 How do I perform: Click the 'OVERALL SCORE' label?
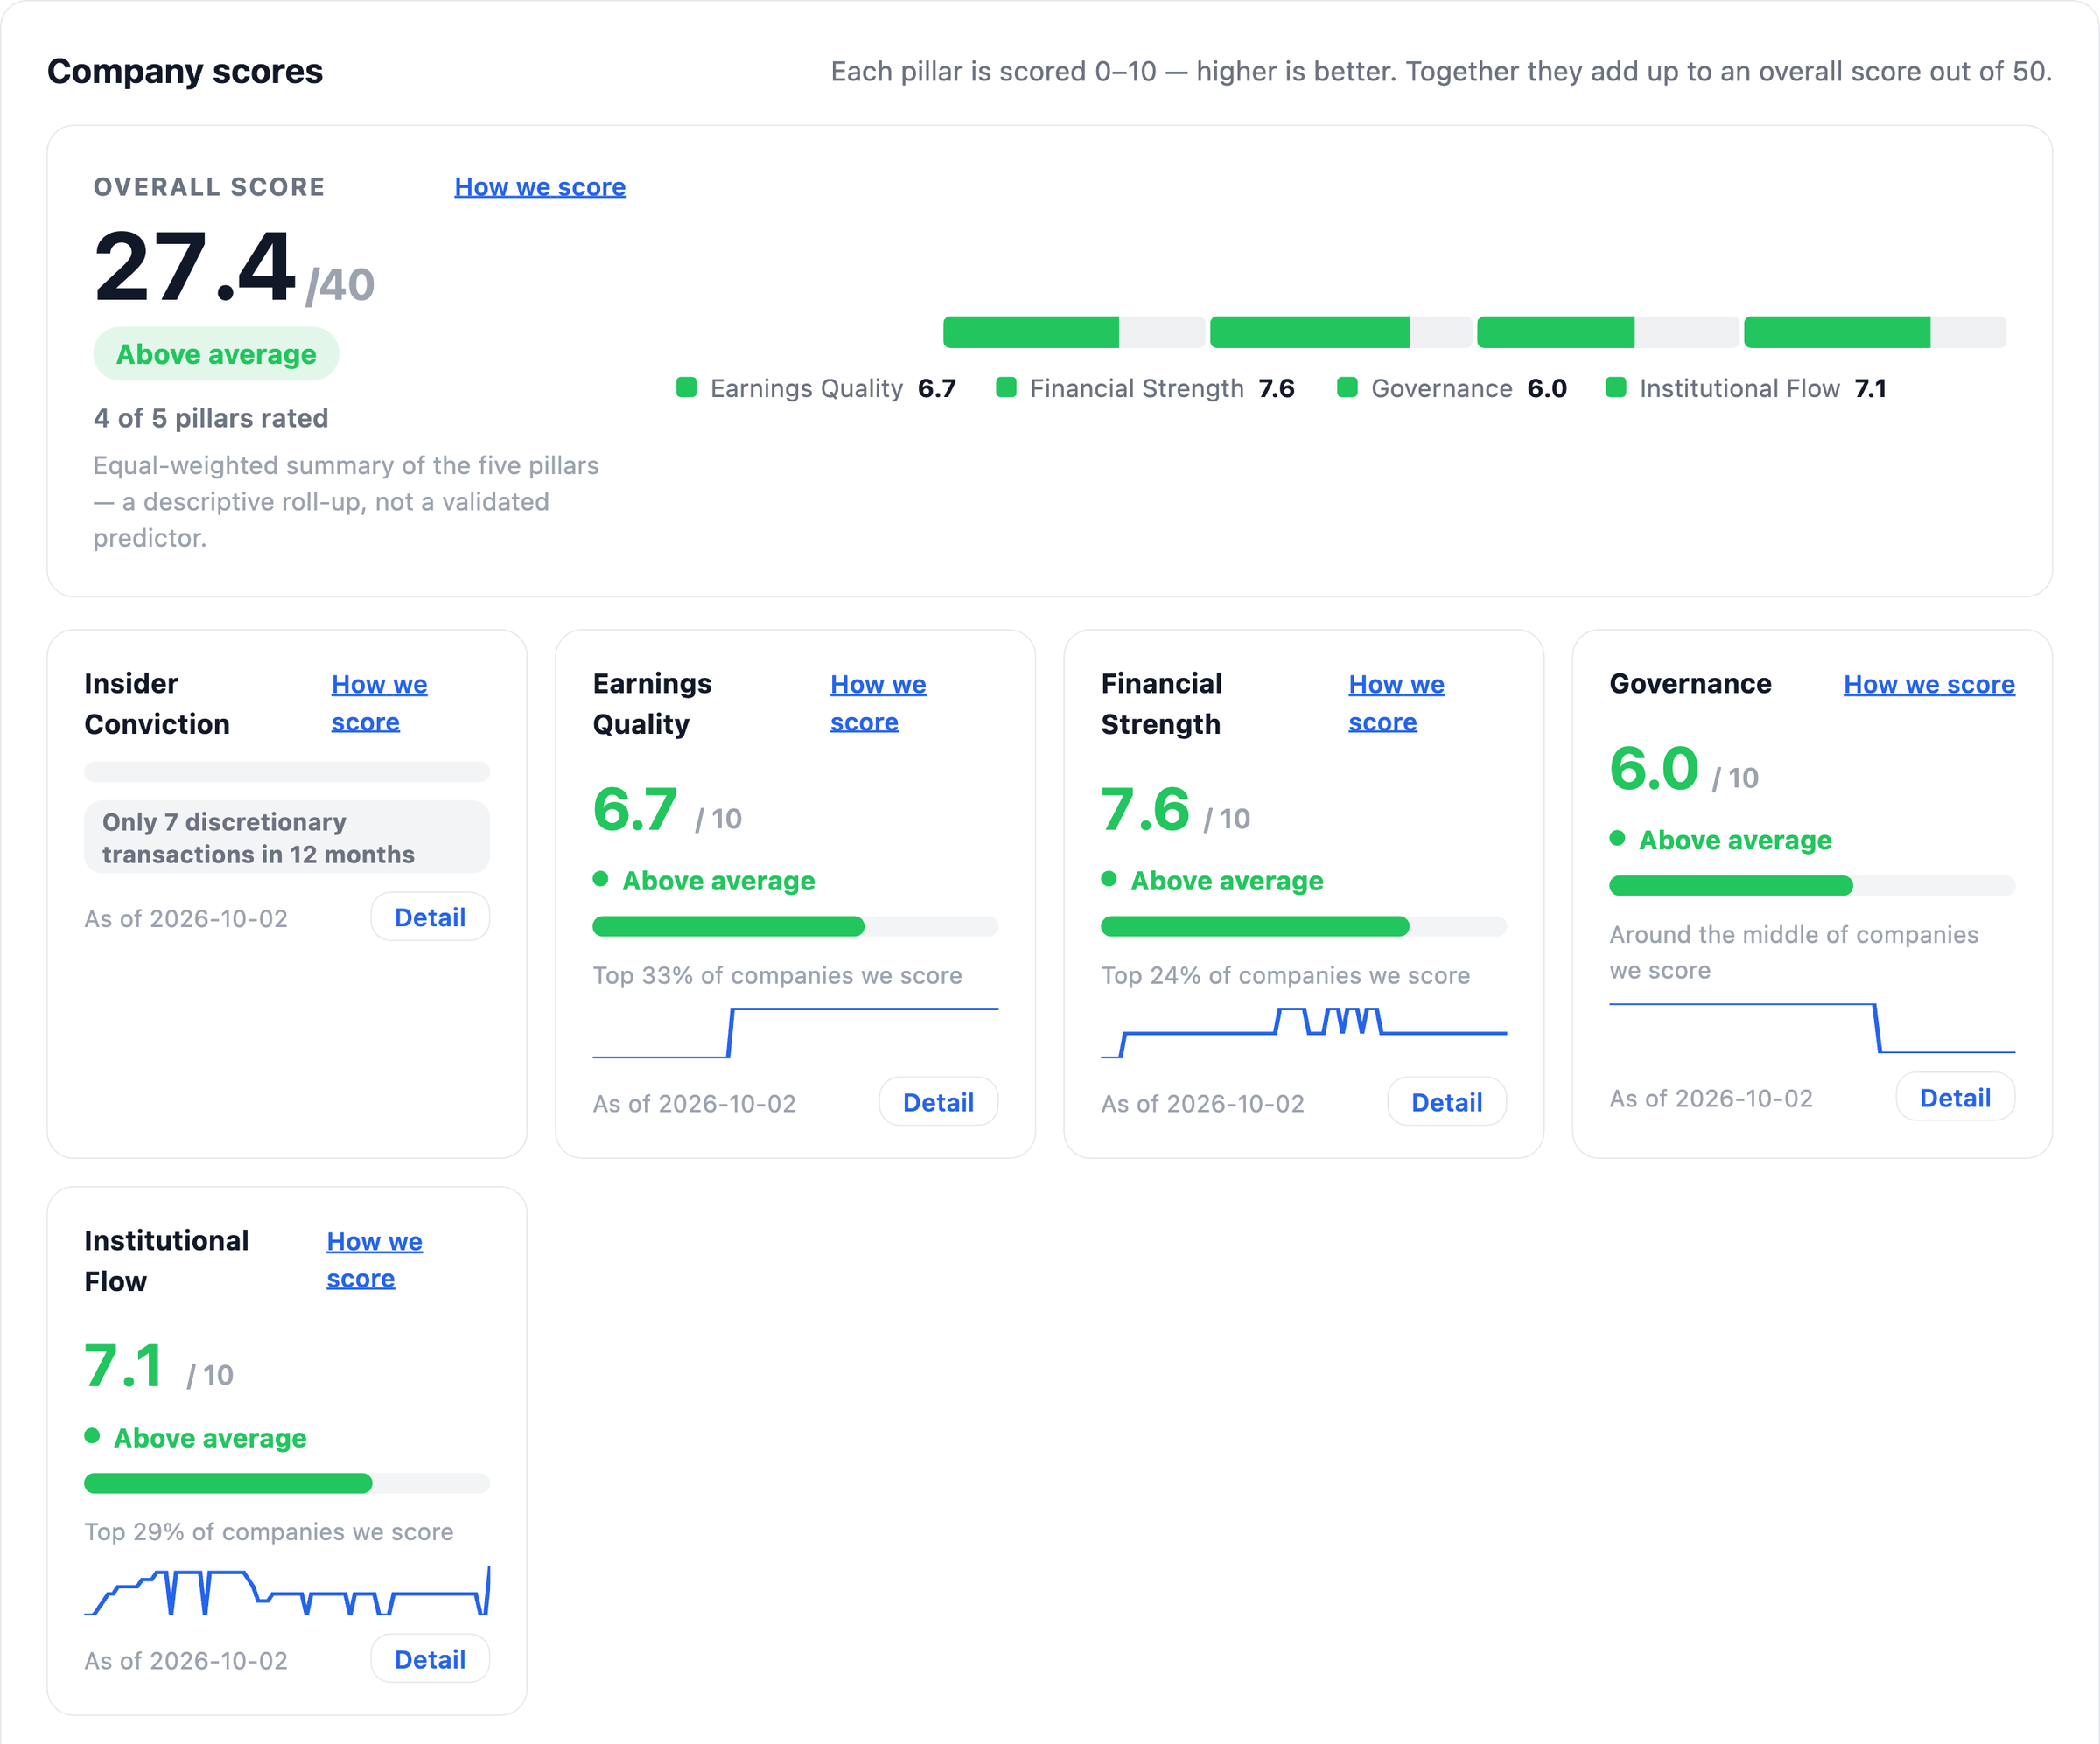(209, 187)
